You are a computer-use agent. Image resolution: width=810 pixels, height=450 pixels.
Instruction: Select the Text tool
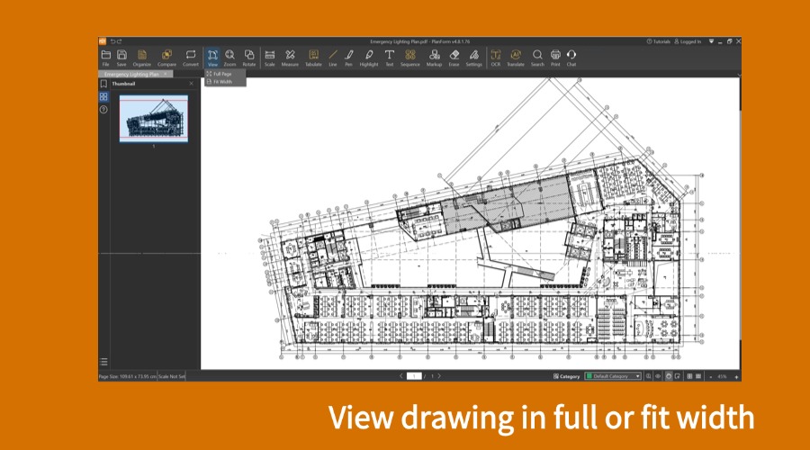pyautogui.click(x=390, y=58)
